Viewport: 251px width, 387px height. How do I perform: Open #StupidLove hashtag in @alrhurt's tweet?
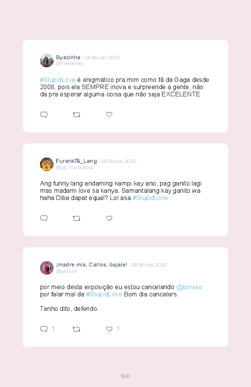pyautogui.click(x=104, y=294)
